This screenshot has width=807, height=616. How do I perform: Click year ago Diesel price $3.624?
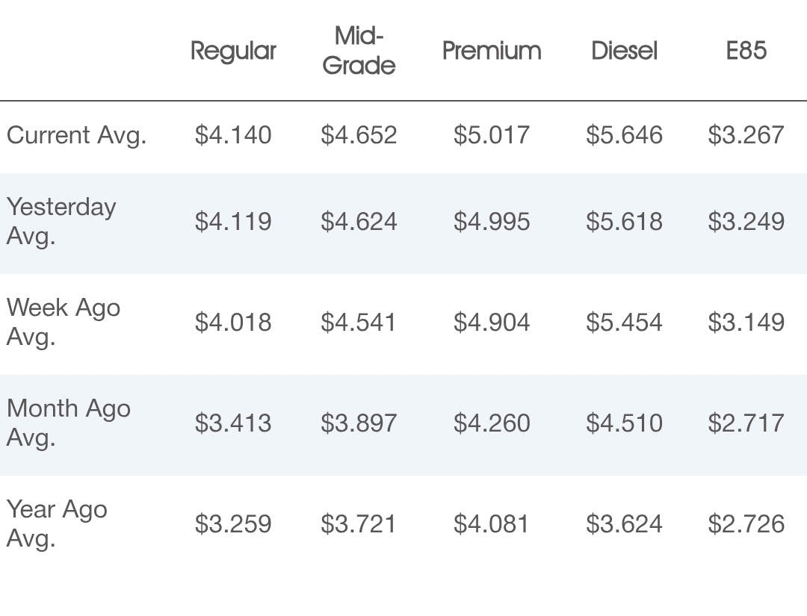(x=624, y=524)
